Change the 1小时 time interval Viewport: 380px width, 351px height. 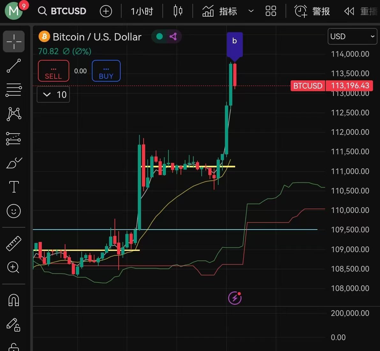point(142,11)
